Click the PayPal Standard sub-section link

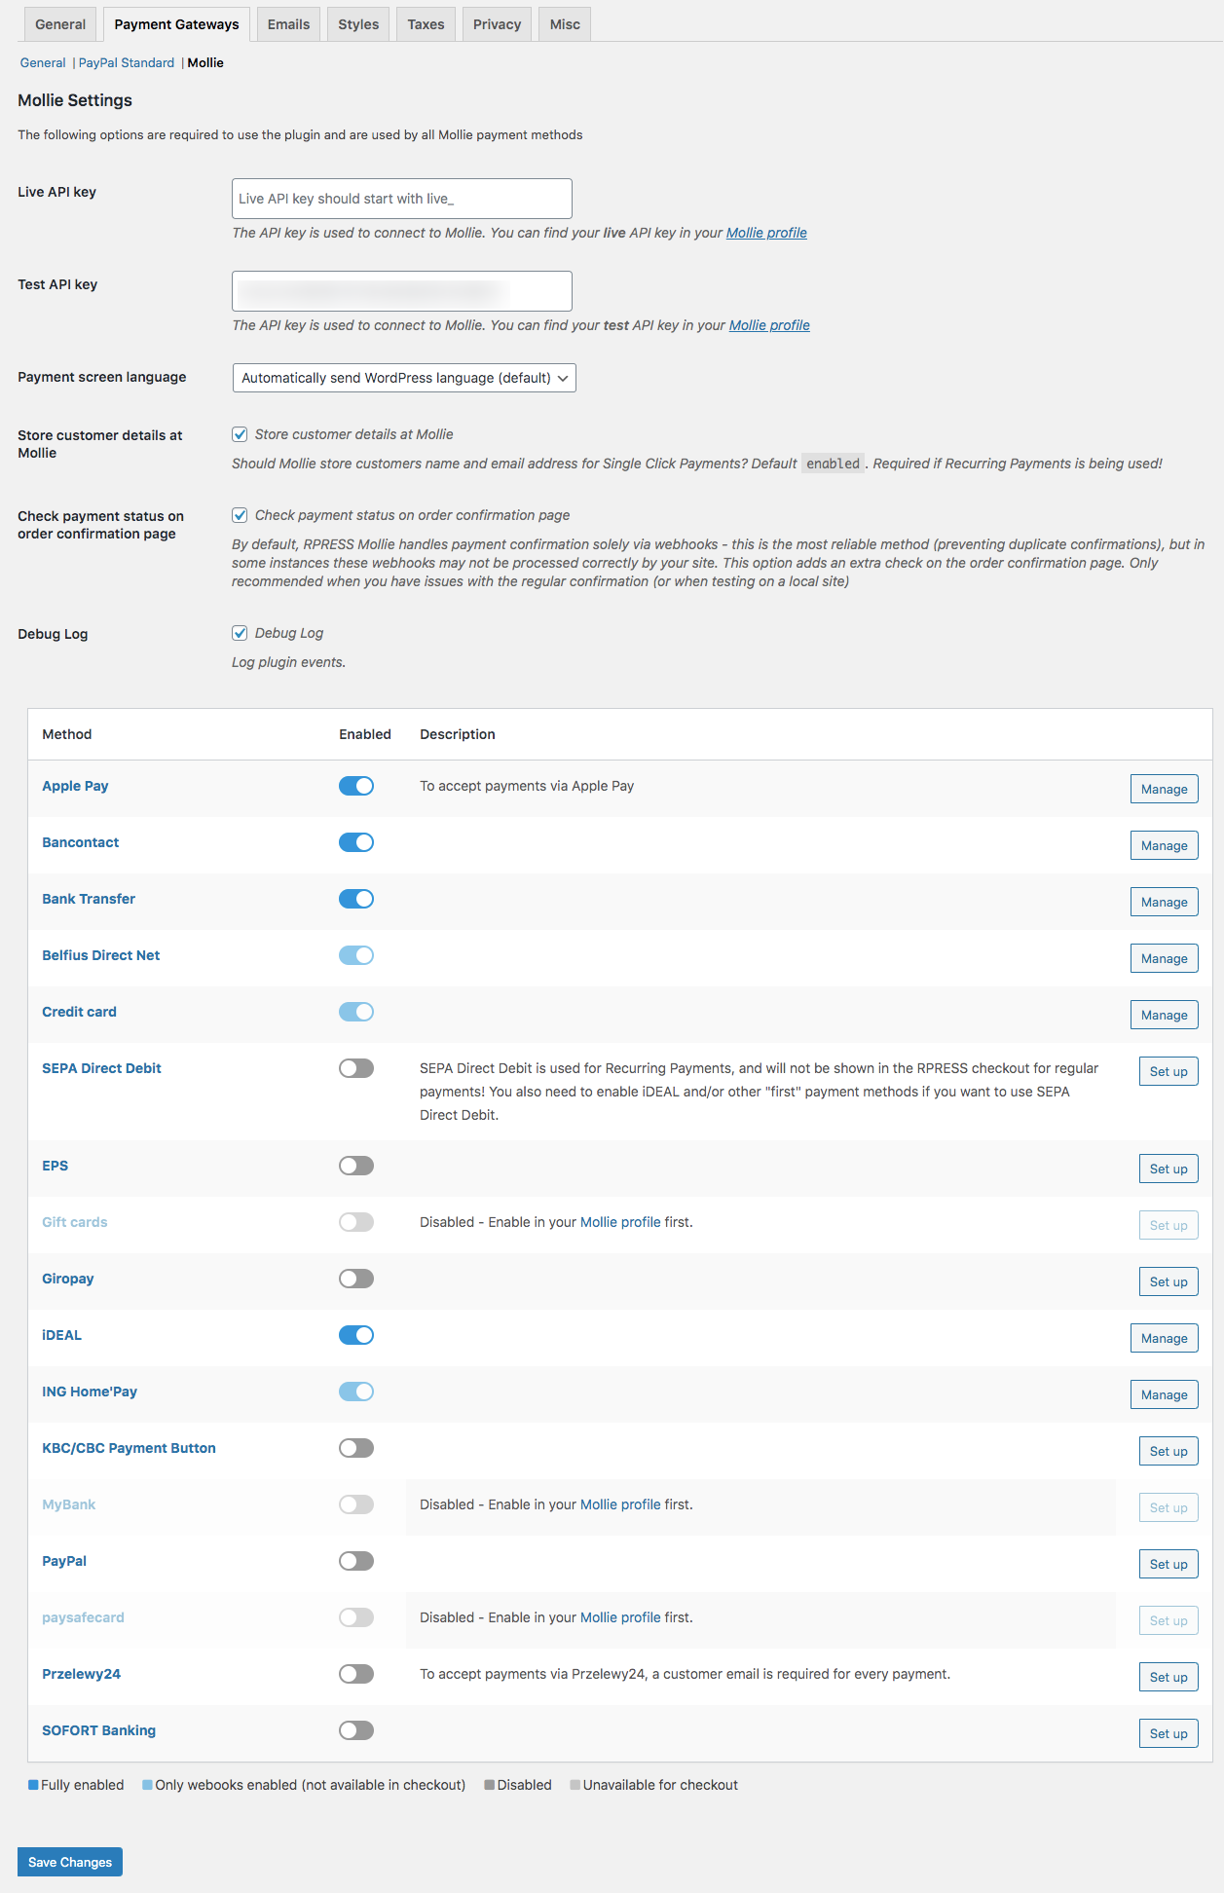click(x=127, y=63)
